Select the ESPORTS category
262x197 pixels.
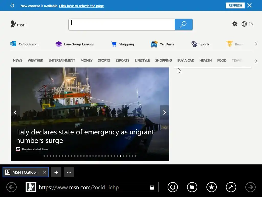(122, 61)
